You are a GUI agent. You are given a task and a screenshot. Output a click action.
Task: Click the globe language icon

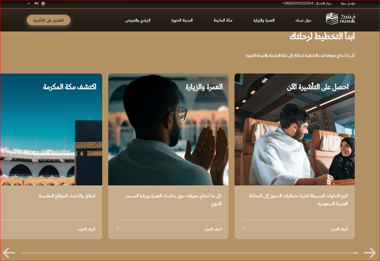click(x=43, y=4)
